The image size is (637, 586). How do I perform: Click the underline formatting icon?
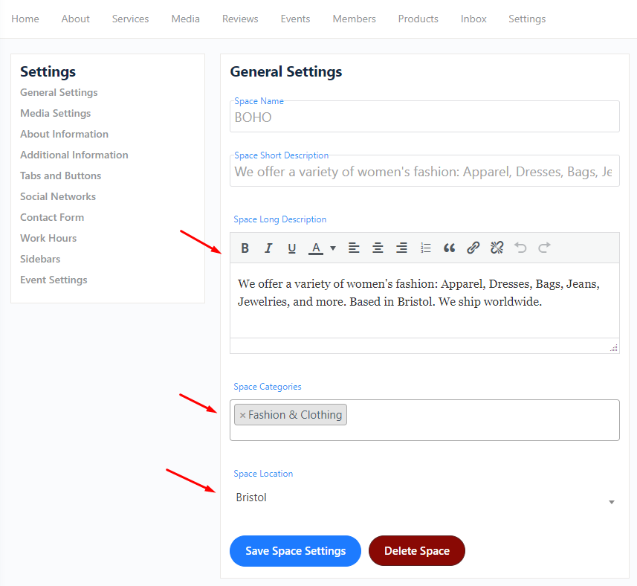coord(291,248)
